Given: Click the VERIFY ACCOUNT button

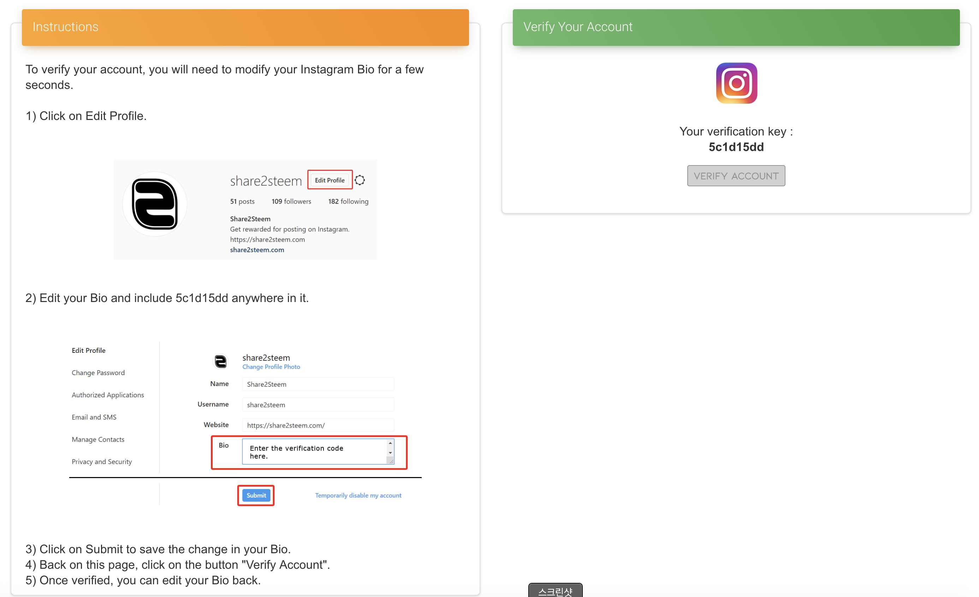Looking at the screenshot, I should [x=736, y=176].
